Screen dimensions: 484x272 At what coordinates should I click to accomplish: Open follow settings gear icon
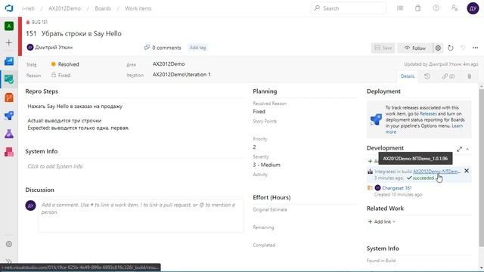pos(438,48)
